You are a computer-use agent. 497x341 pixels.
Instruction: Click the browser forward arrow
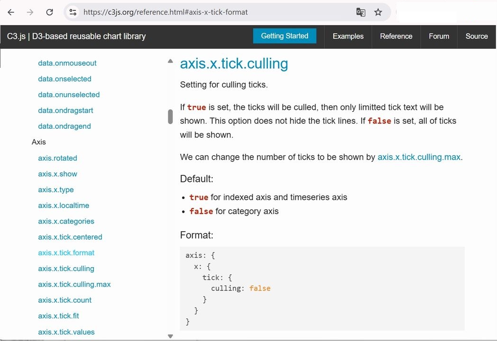click(x=30, y=12)
